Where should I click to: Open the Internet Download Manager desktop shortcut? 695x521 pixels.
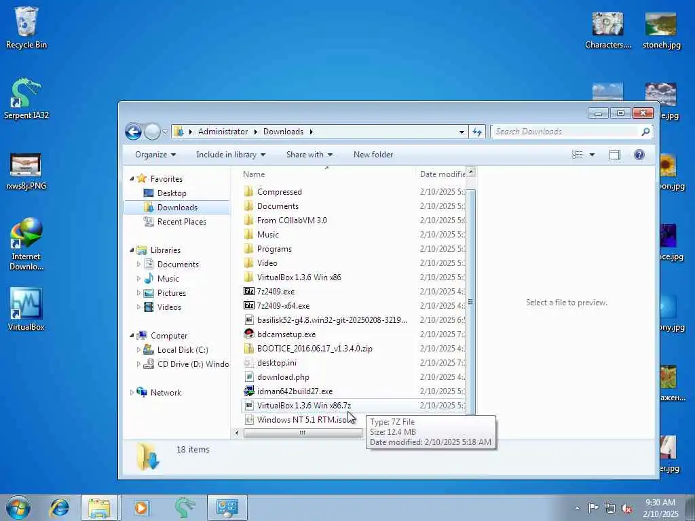click(26, 244)
